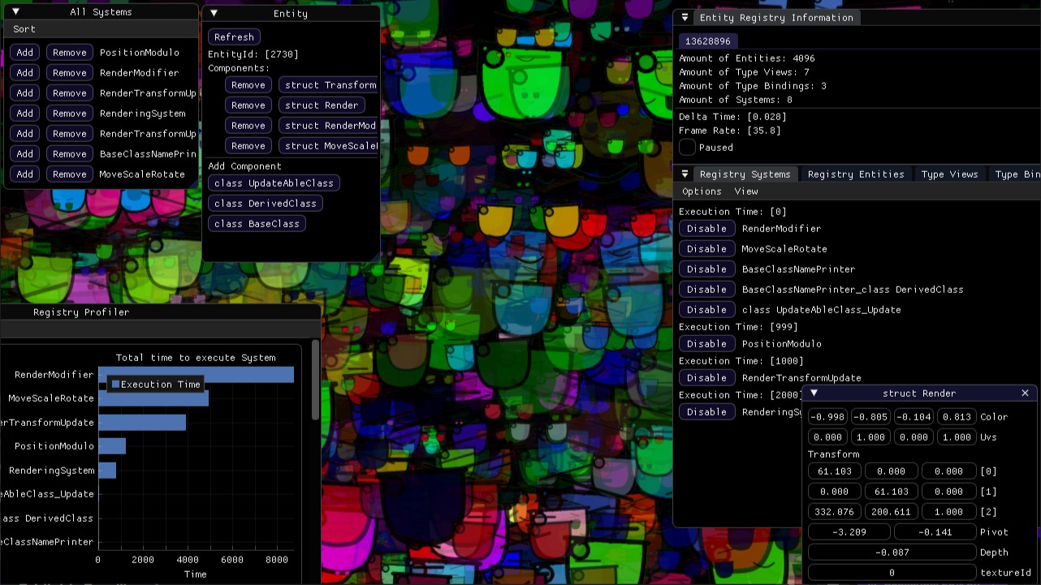
Task: Disable the MoveScaleRotate system
Action: [x=707, y=248]
